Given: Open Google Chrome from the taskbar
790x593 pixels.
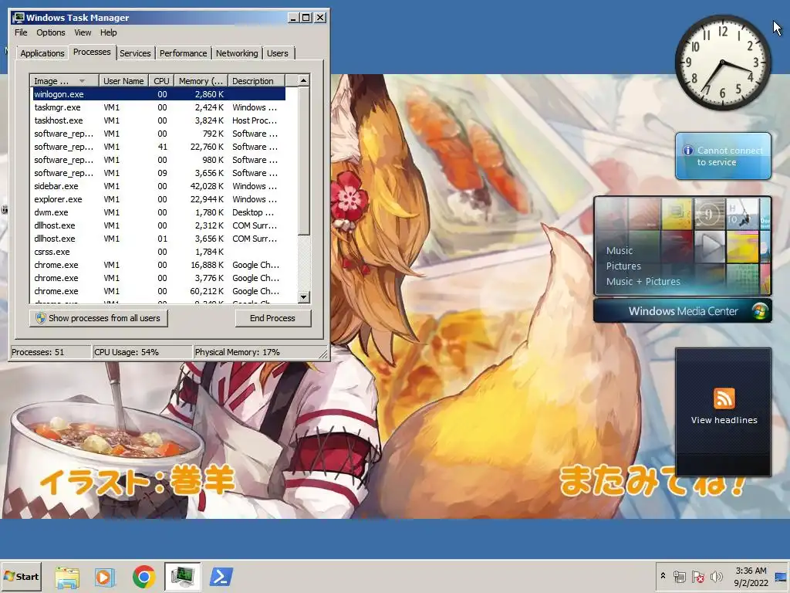Looking at the screenshot, I should [x=144, y=577].
